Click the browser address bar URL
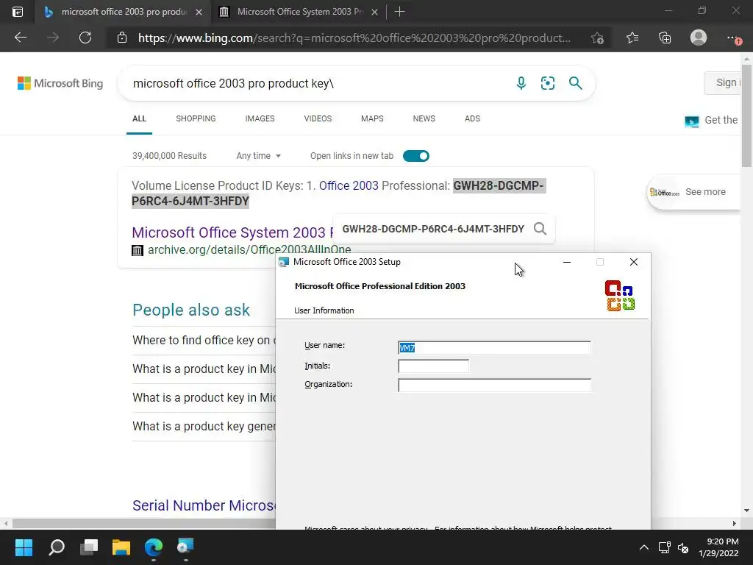 tap(354, 38)
